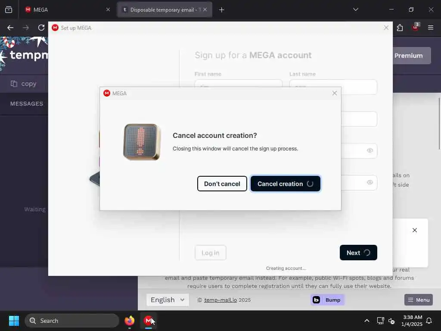Go back in browser history
The width and height of the screenshot is (441, 331).
coord(10,28)
